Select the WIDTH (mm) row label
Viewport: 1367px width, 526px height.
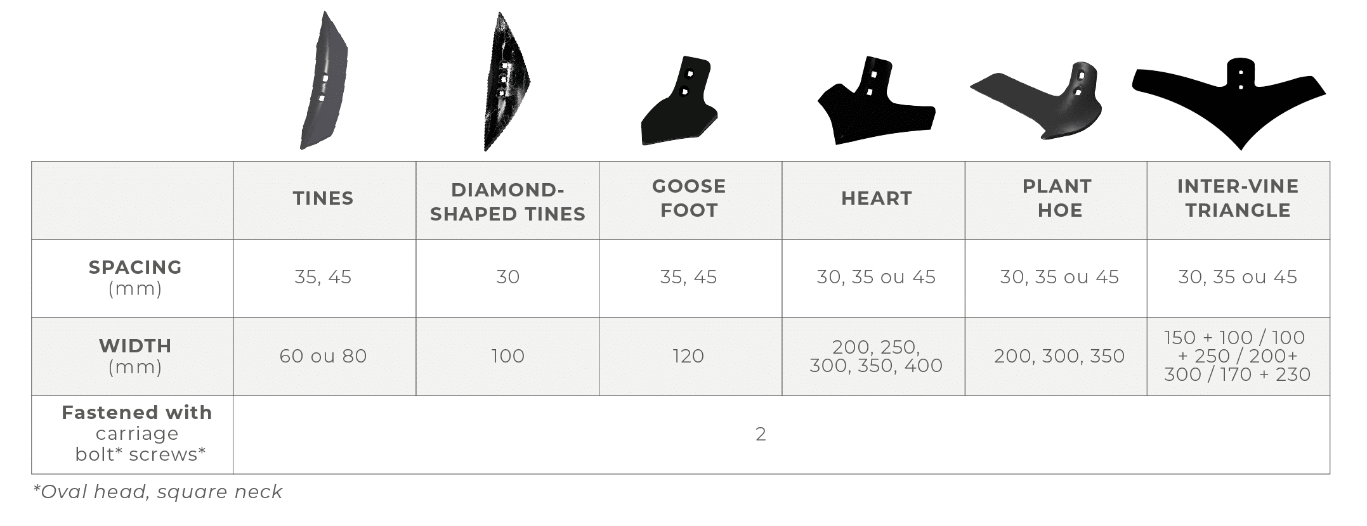[134, 356]
